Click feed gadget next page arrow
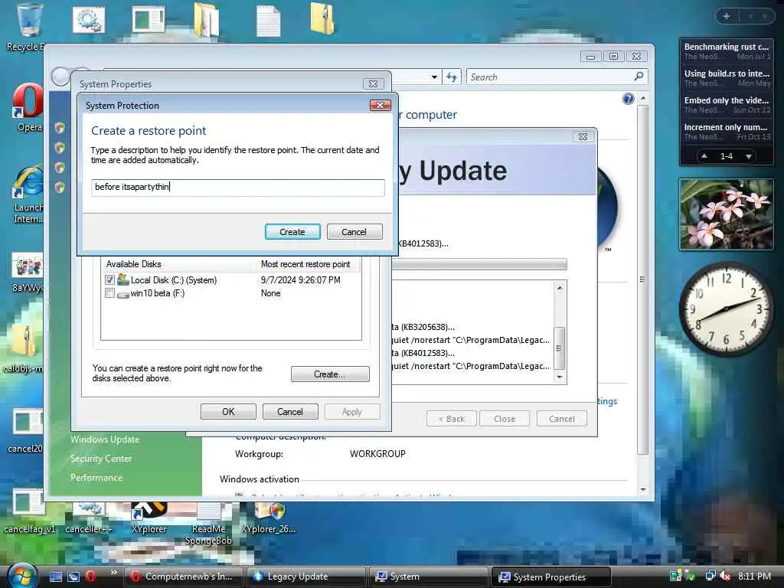Viewport: 784px width, 588px height. point(749,156)
